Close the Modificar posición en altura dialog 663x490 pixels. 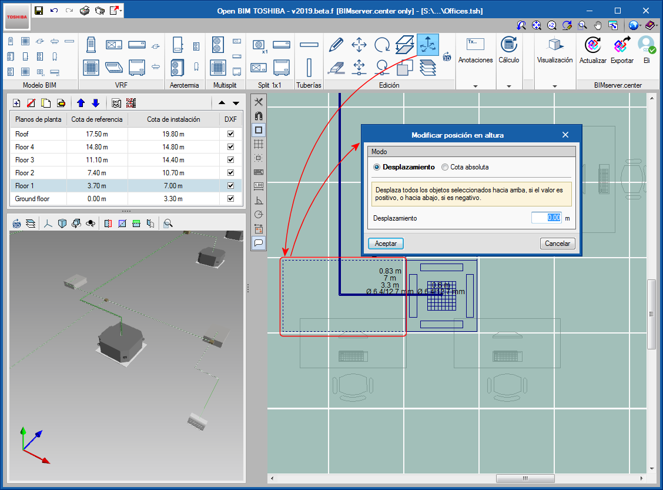click(565, 135)
